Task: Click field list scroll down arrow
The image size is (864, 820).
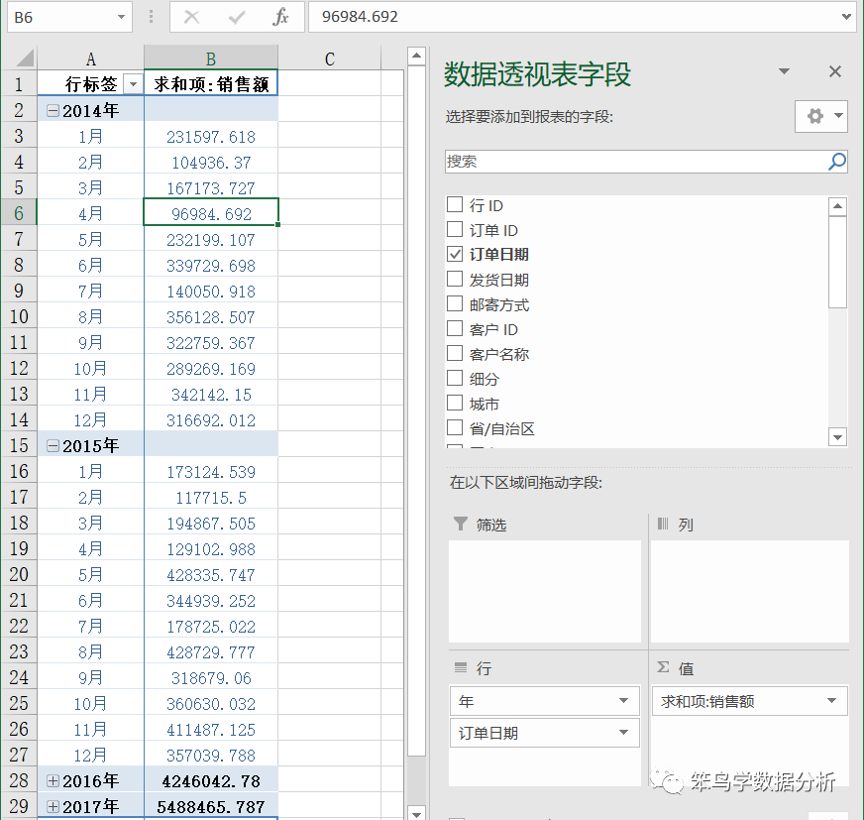Action: 837,437
